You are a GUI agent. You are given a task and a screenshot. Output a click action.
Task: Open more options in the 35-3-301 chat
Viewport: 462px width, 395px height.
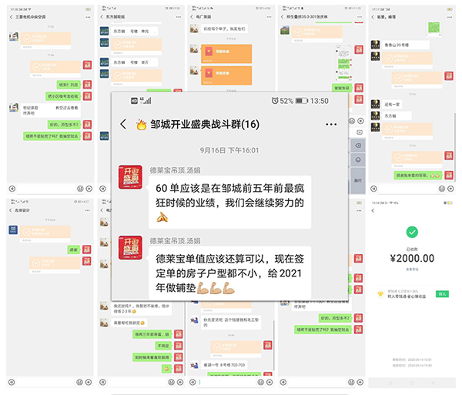point(360,17)
